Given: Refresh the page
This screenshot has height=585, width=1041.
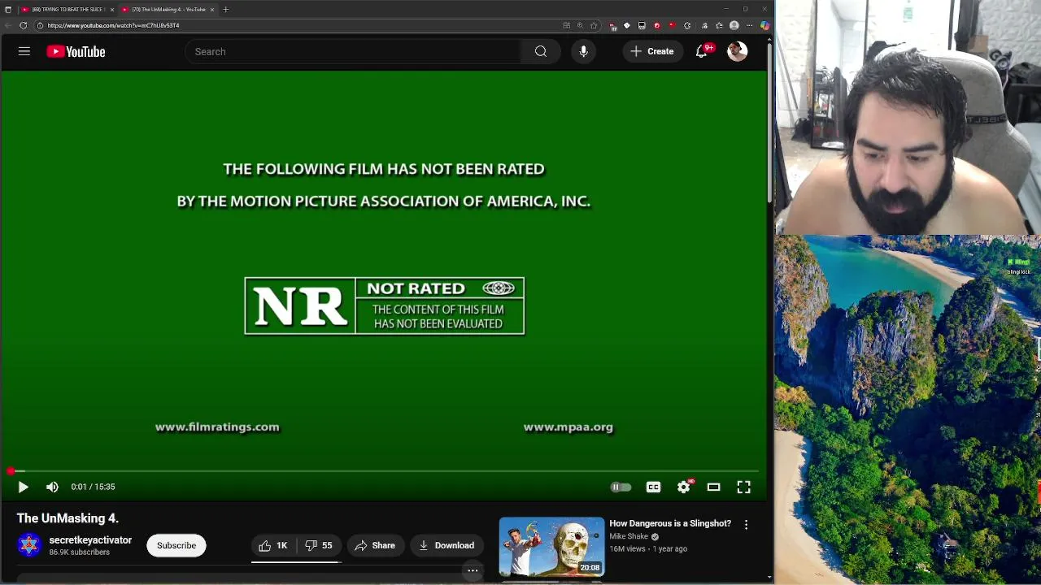Looking at the screenshot, I should coord(23,25).
